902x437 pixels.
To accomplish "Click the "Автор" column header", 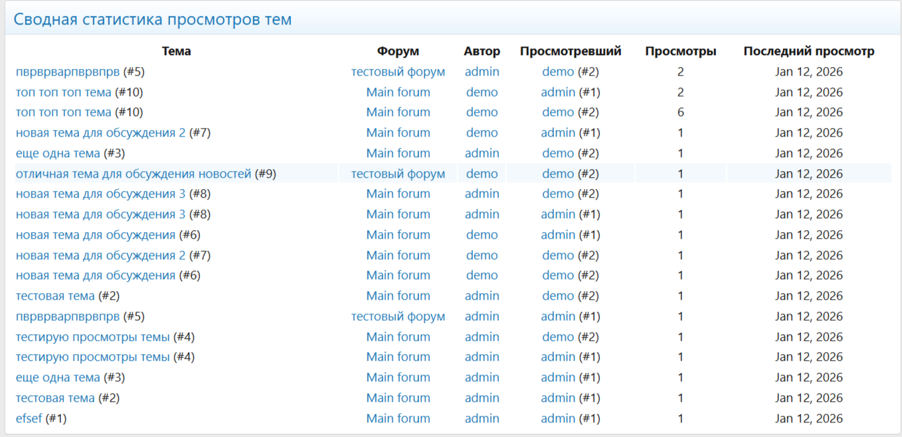I will 482,51.
